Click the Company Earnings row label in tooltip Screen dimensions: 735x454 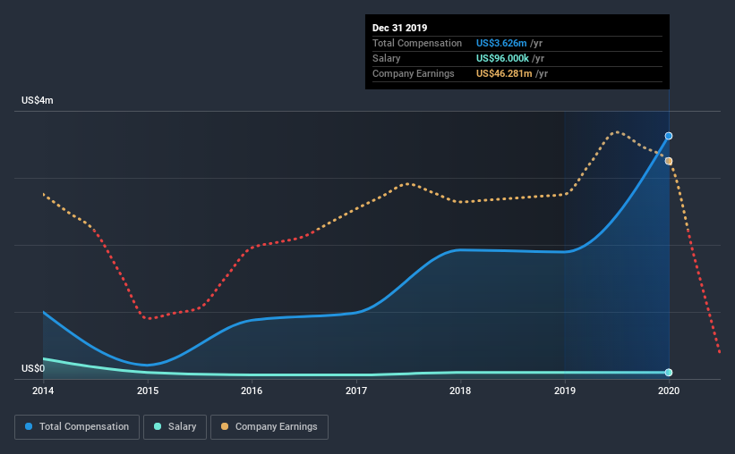coord(414,73)
